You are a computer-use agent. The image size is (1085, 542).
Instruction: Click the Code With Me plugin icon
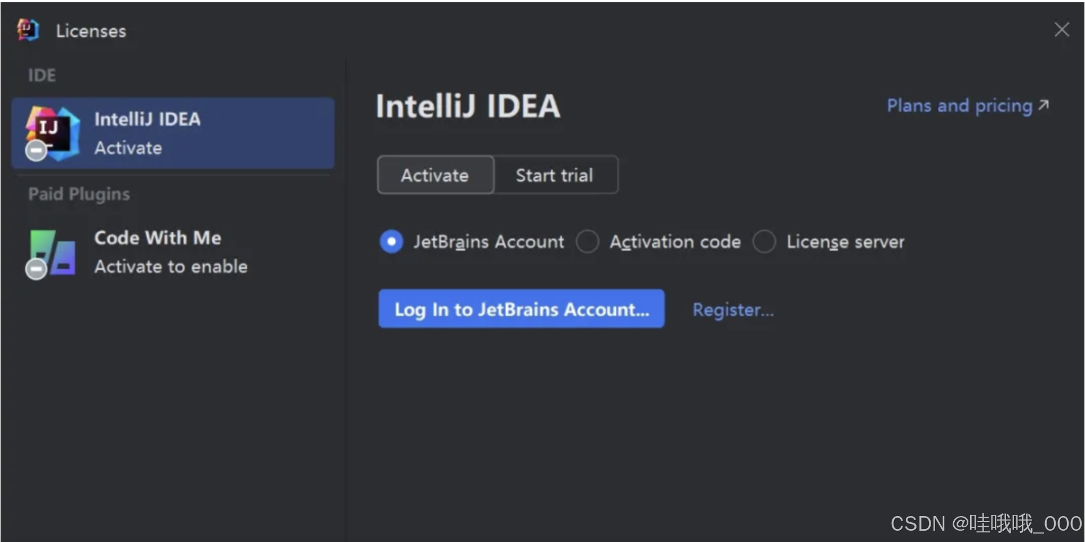tap(51, 254)
